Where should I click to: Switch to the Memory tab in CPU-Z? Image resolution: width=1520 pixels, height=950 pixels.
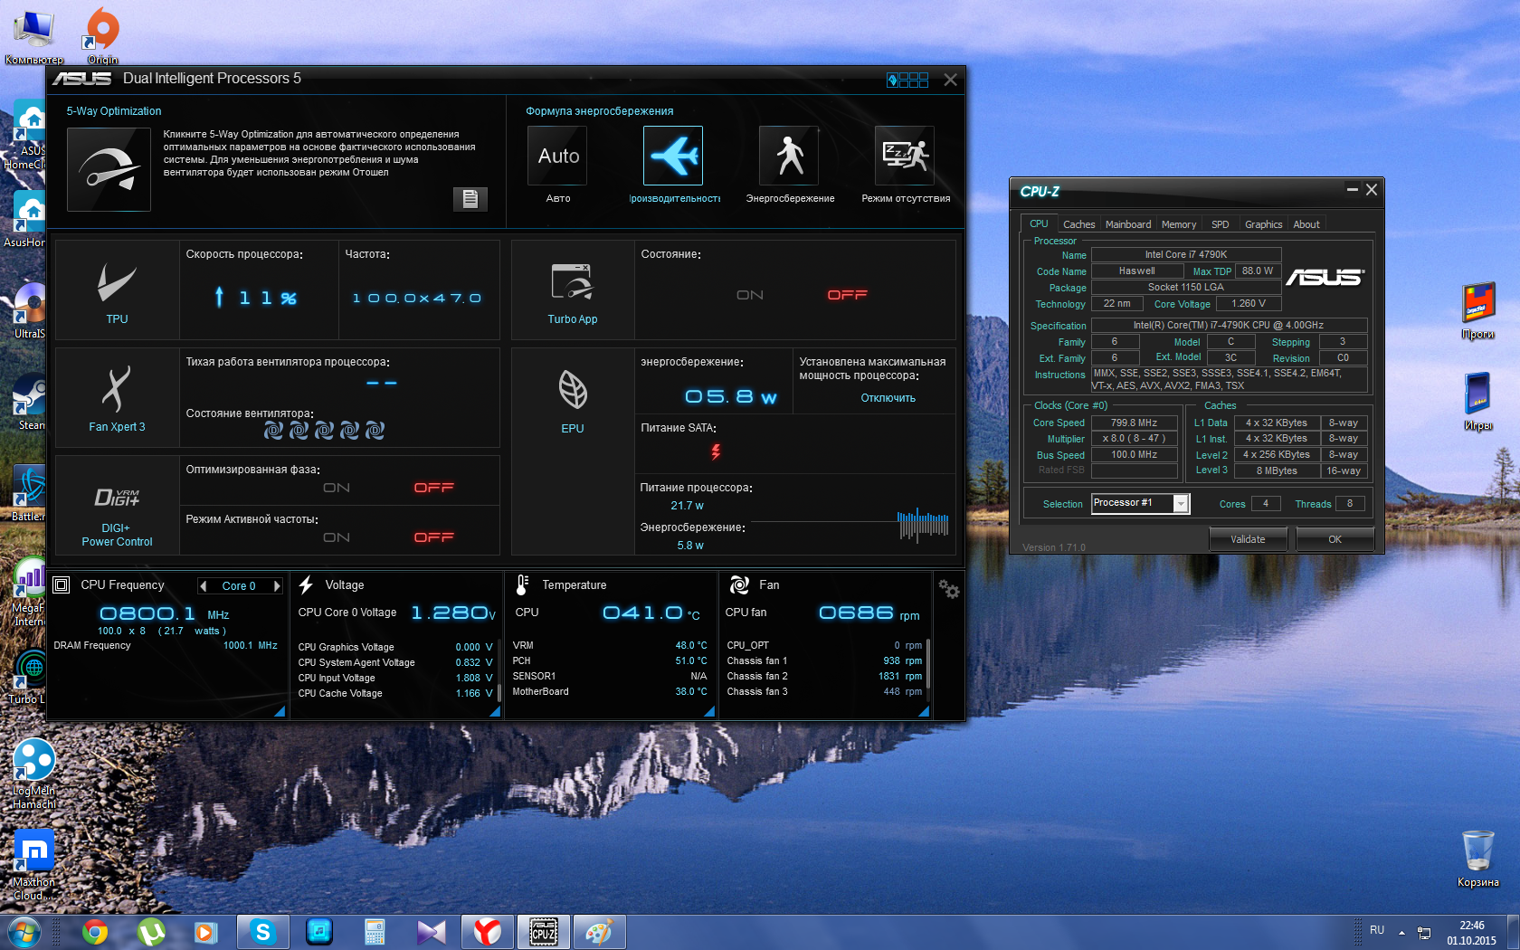click(x=1179, y=224)
